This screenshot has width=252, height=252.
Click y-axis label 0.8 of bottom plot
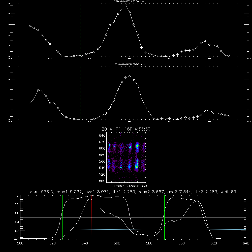17,204
